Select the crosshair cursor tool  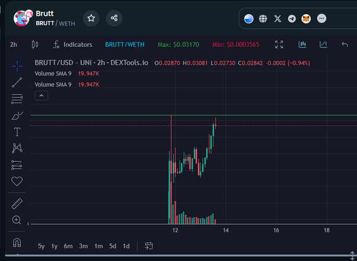(x=17, y=66)
